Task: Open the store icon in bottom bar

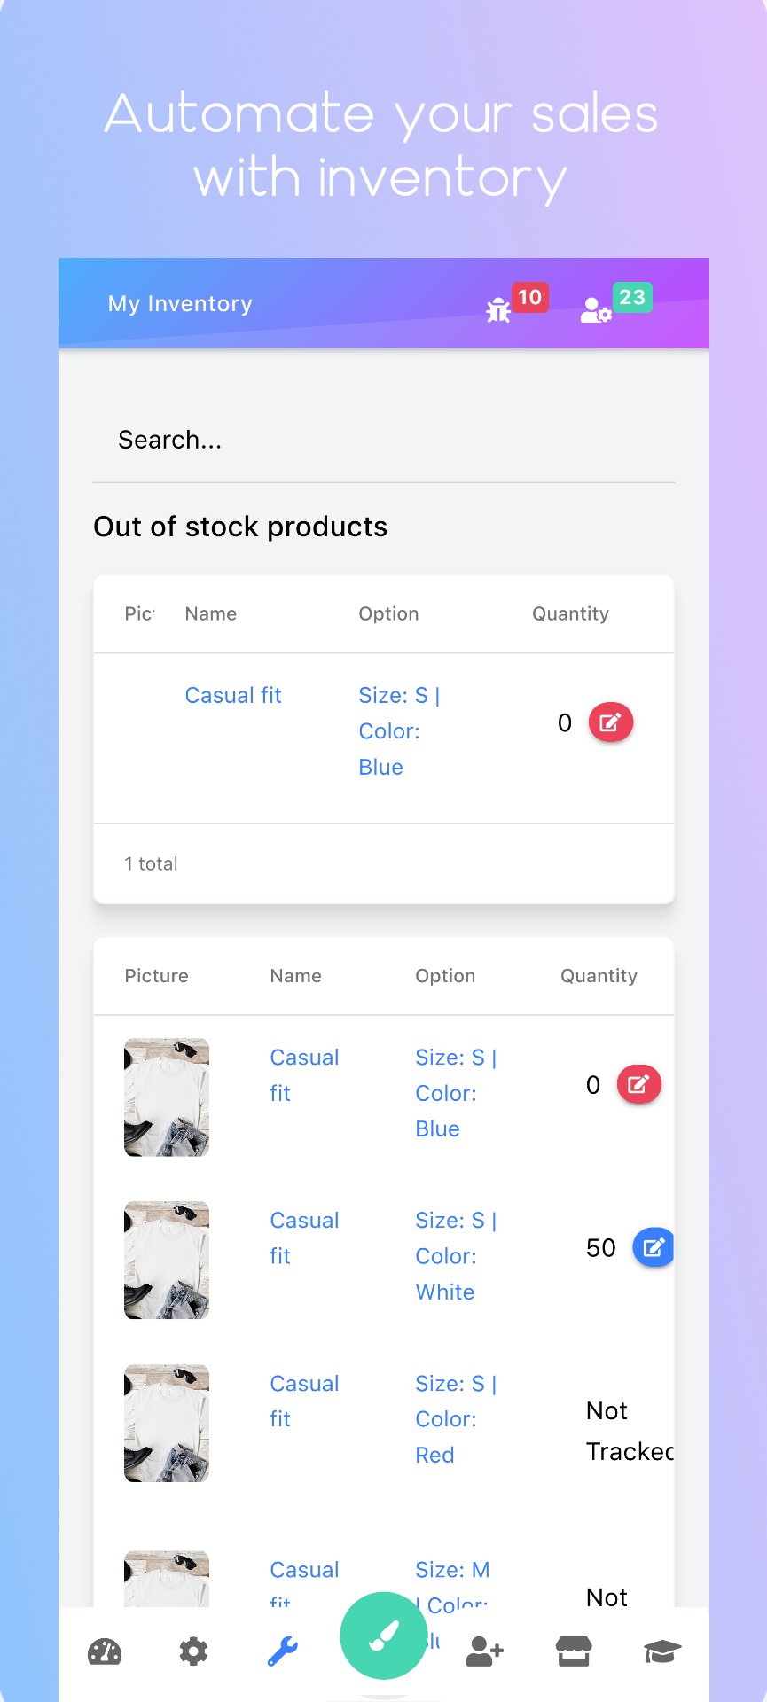Action: tap(574, 1651)
